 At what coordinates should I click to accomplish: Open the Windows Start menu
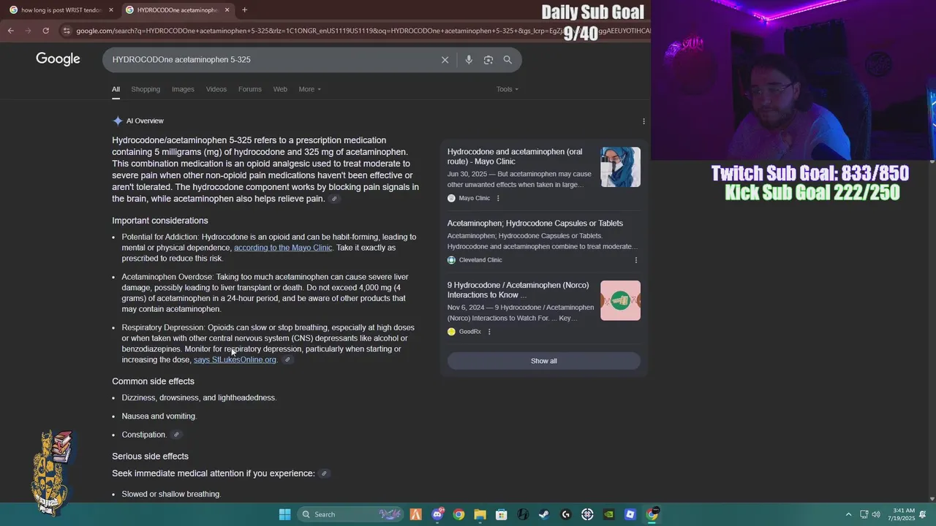[x=284, y=514]
